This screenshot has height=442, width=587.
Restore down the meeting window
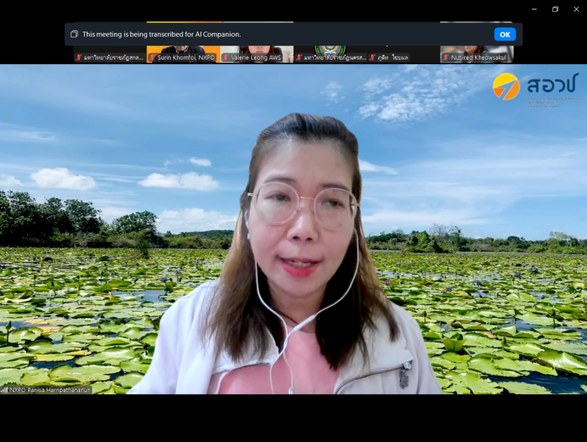click(555, 10)
